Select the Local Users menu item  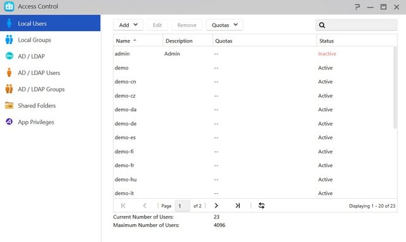[50, 24]
